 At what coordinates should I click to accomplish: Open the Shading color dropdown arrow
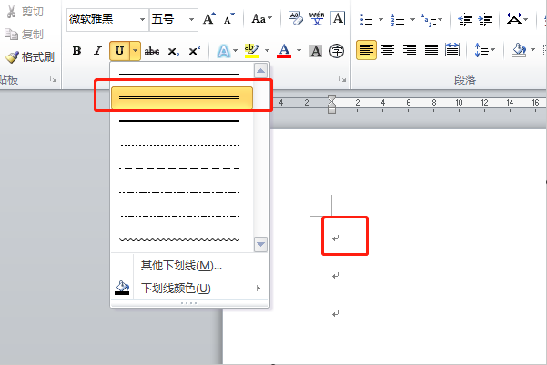(532, 50)
